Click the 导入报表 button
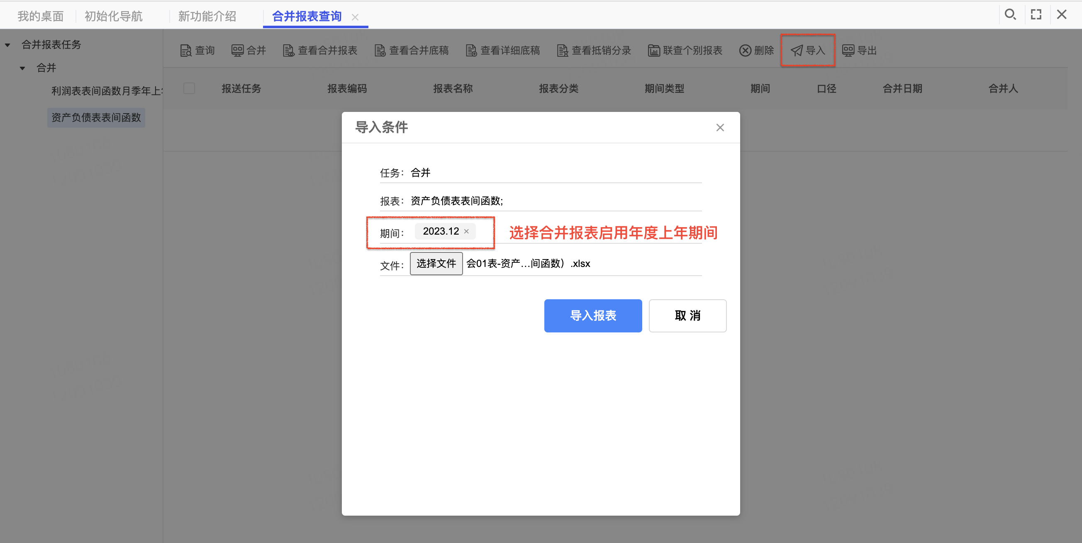Screen dimensions: 1082x543 coord(593,315)
